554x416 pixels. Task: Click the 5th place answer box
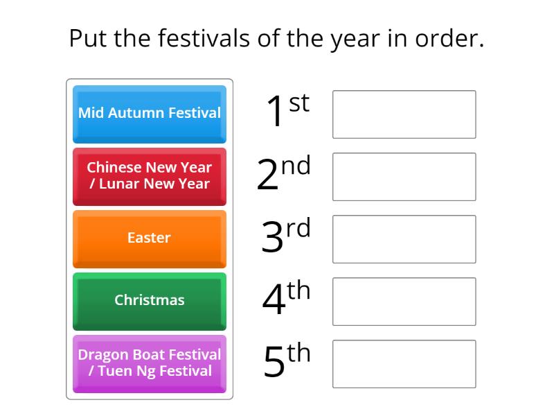404,364
